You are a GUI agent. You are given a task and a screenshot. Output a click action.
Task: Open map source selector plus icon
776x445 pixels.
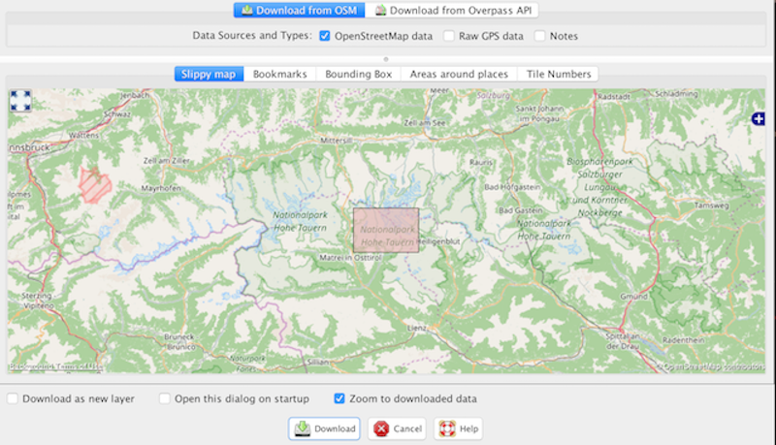759,118
